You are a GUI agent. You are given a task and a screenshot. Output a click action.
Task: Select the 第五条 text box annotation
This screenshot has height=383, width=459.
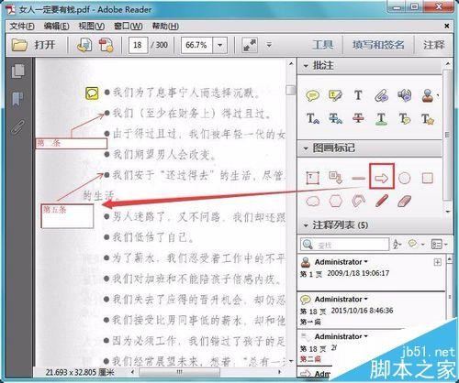pos(67,216)
